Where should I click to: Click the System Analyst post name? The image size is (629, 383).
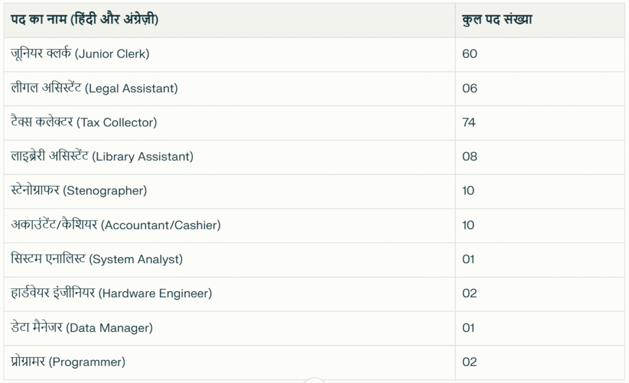pyautogui.click(x=97, y=260)
